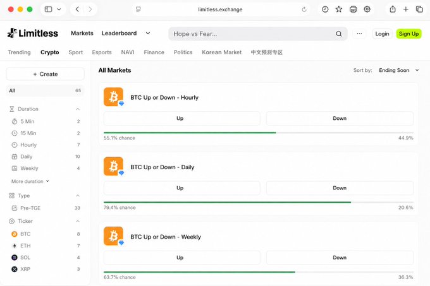
Task: Filter by the 15 Min duration
Action: pyautogui.click(x=46, y=133)
